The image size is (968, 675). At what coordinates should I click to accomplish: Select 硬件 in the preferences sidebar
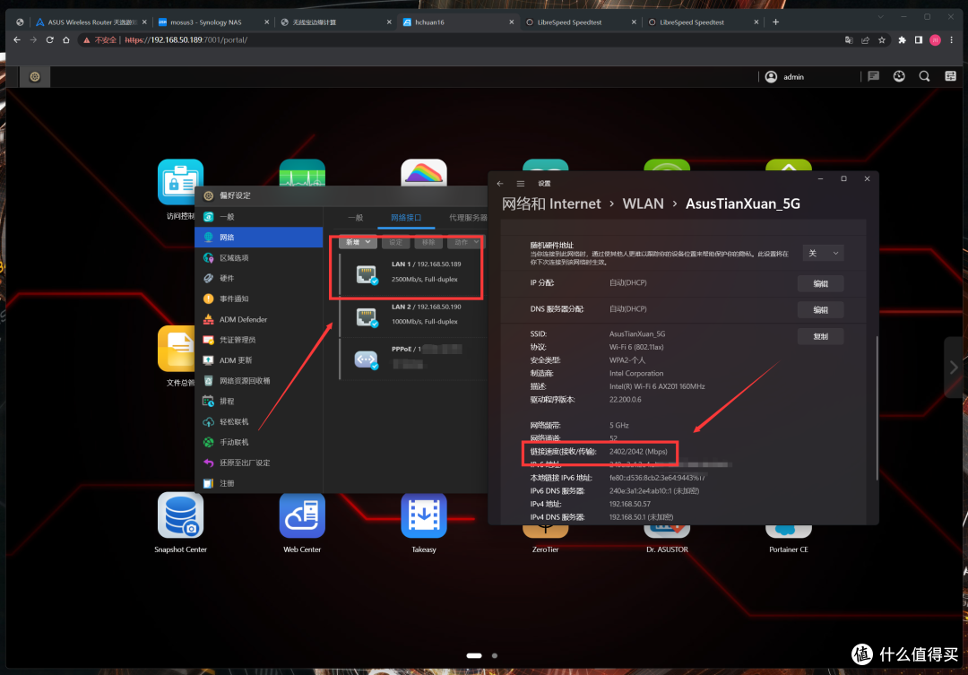(259, 278)
